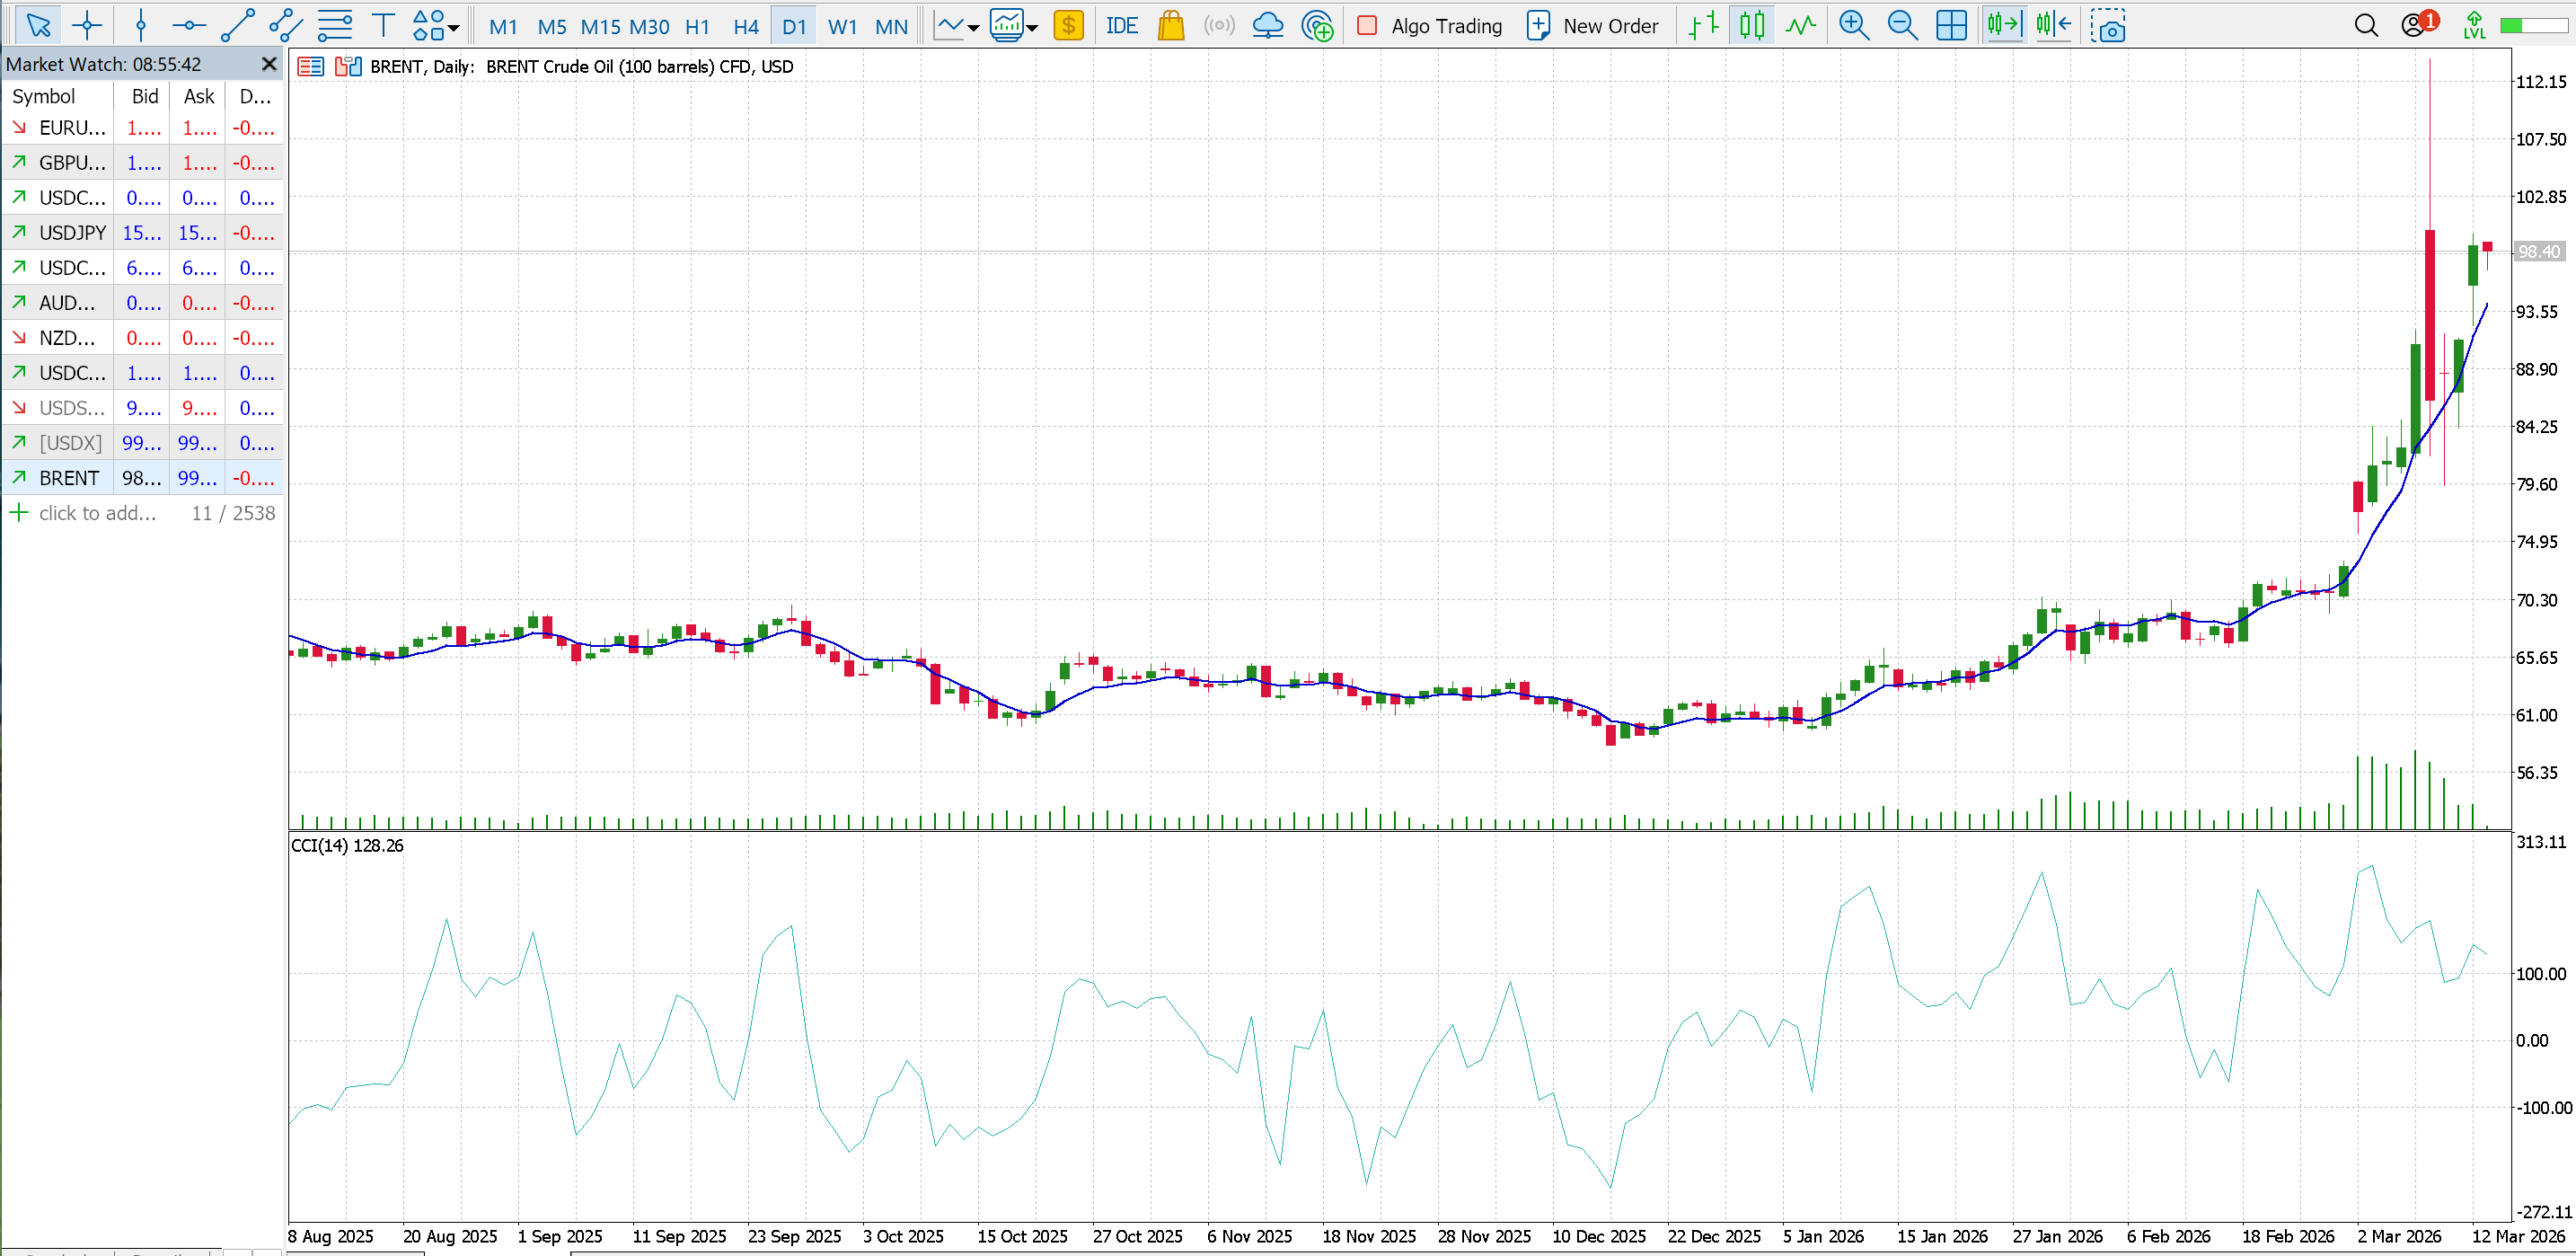Open the Signals icon
Viewport: 2576px width, 1256px height.
(1219, 26)
